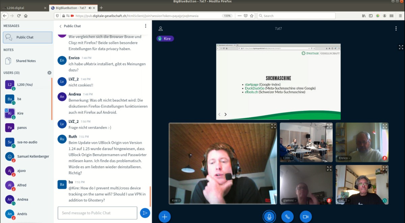Collapse the Public Chat panel with chevron
This screenshot has width=405, height=223.
pyautogui.click(x=60, y=26)
